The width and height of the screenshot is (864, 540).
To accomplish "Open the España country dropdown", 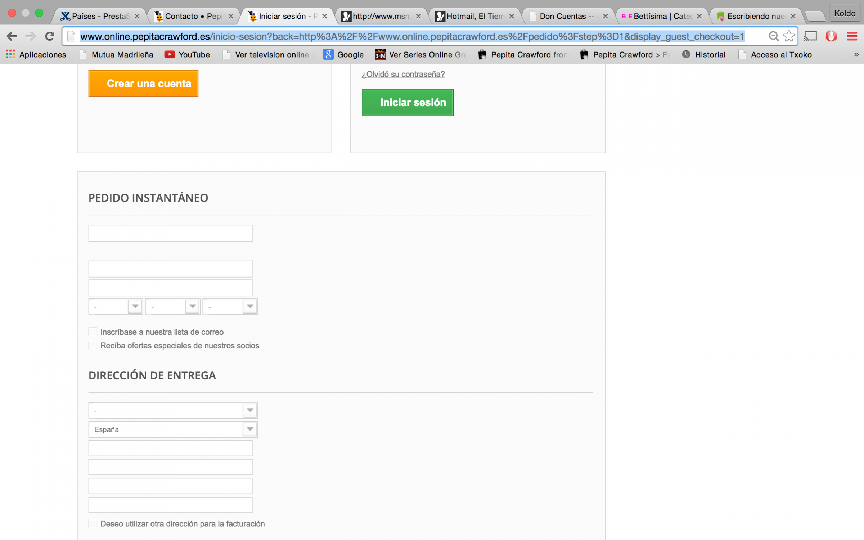I will point(173,429).
